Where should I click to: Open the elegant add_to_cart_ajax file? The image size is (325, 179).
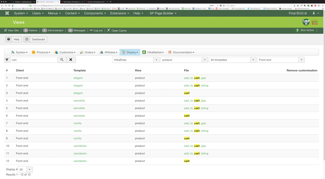[x=195, y=78]
